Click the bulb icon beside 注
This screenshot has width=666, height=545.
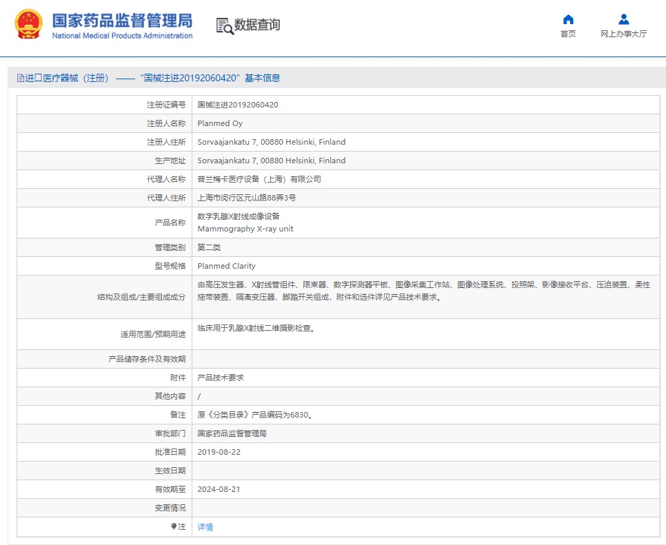[174, 526]
